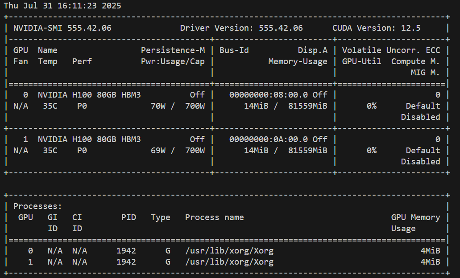Click power reading "69W" for GPU 1
Screen dimensions: 460x278
click(158, 151)
